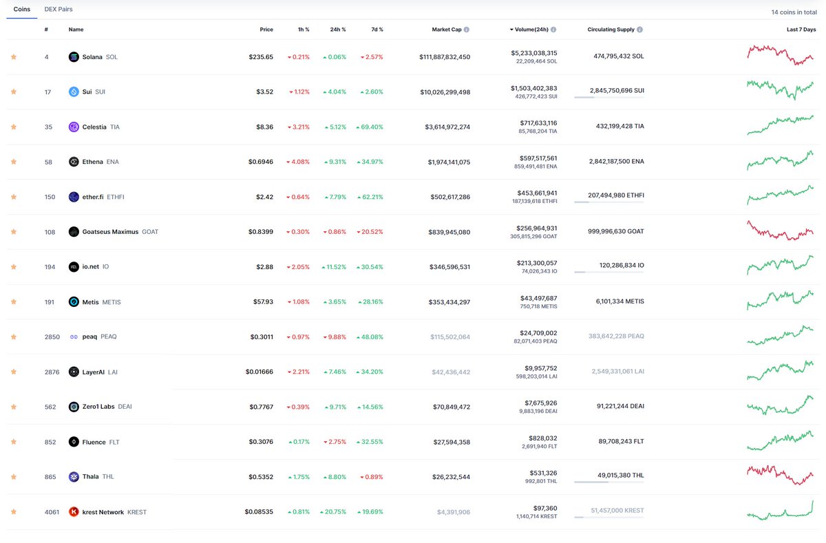Click Solana market cap $111,887,832,450

(x=445, y=57)
